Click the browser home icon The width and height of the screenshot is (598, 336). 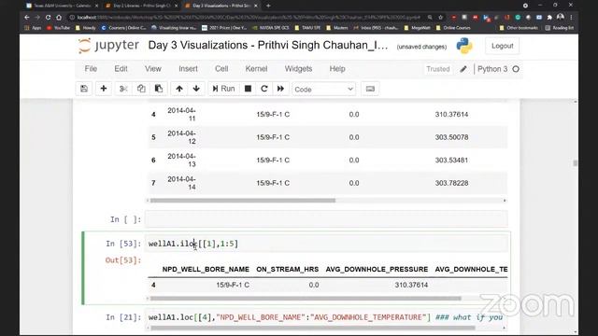(59, 17)
